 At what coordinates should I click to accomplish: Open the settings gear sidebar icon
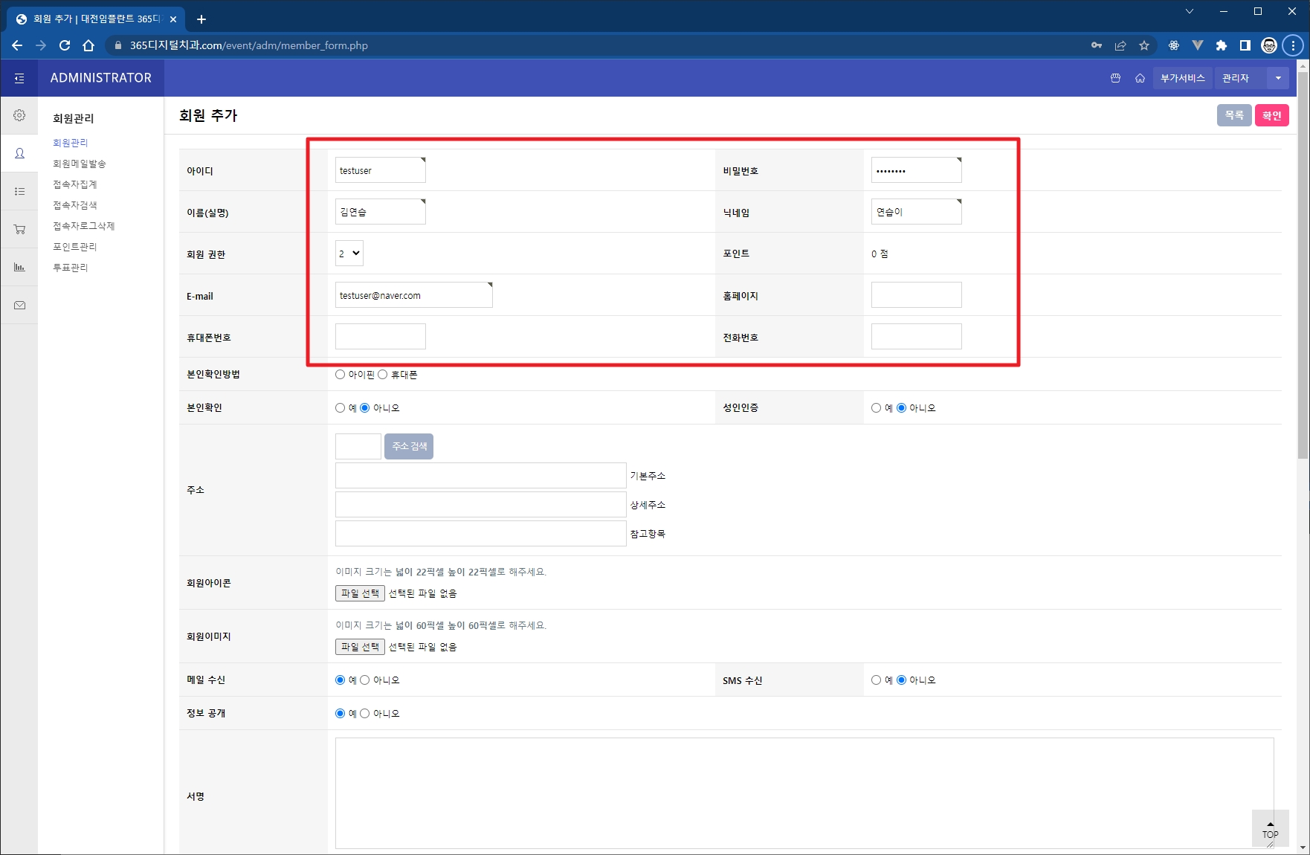(x=19, y=115)
